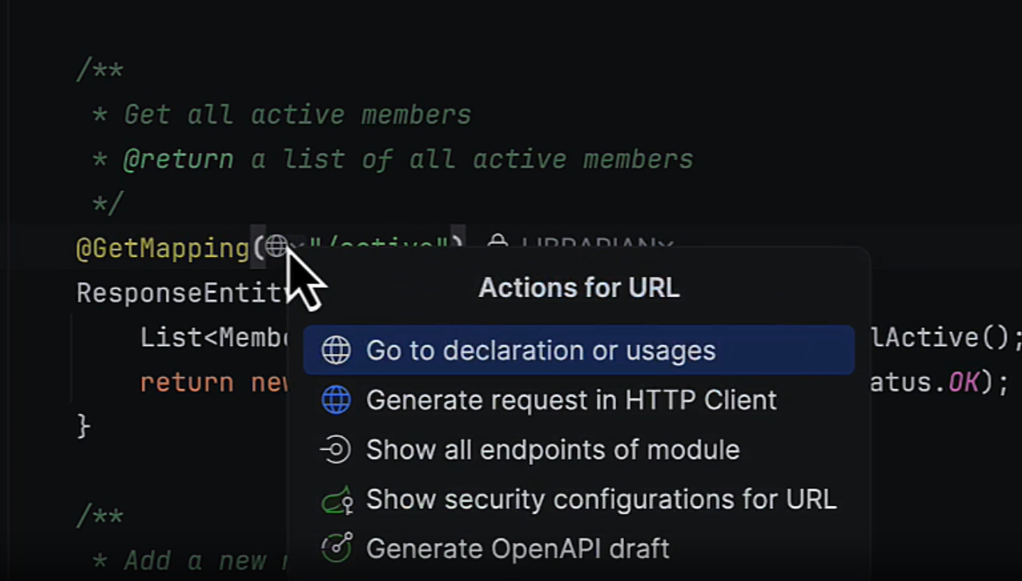Click security key icon beside Show security configurations

tap(337, 500)
